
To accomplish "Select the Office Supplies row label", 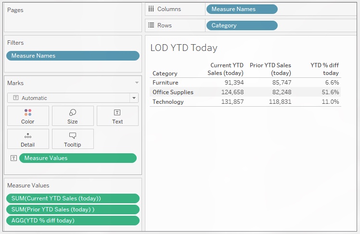I will [173, 92].
